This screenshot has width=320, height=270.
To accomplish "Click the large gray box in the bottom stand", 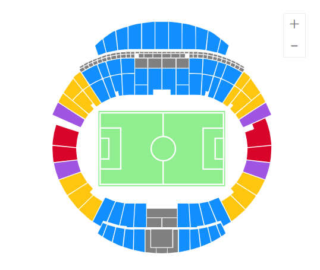I will (x=162, y=238).
